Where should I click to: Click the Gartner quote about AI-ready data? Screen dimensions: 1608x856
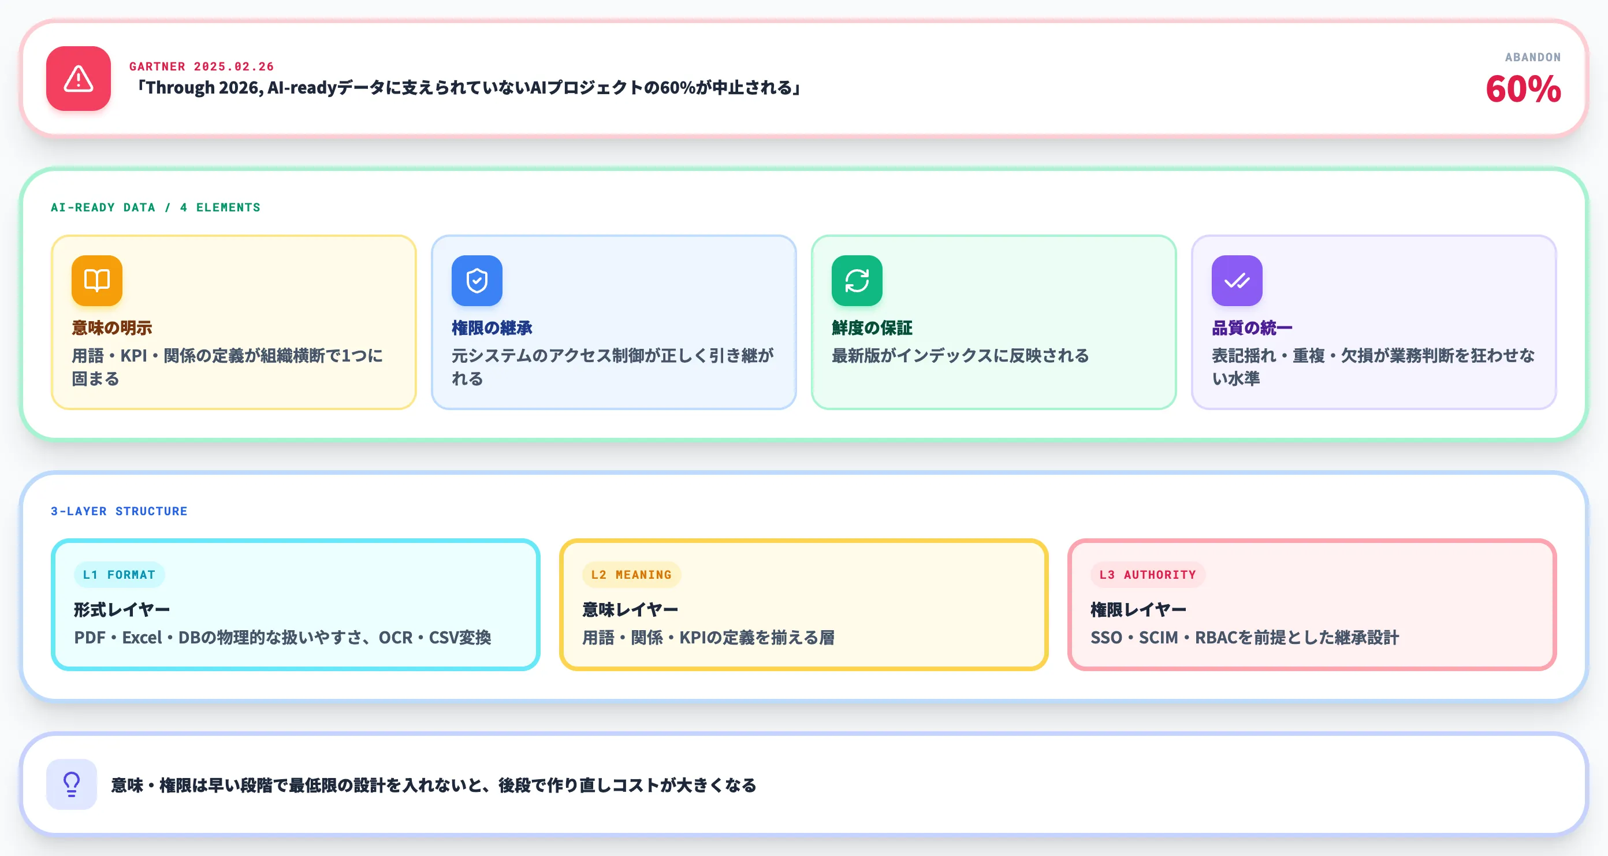pyautogui.click(x=467, y=87)
